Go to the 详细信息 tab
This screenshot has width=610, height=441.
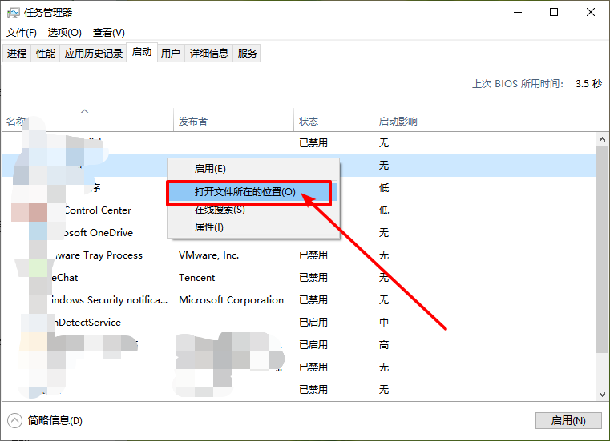click(208, 54)
